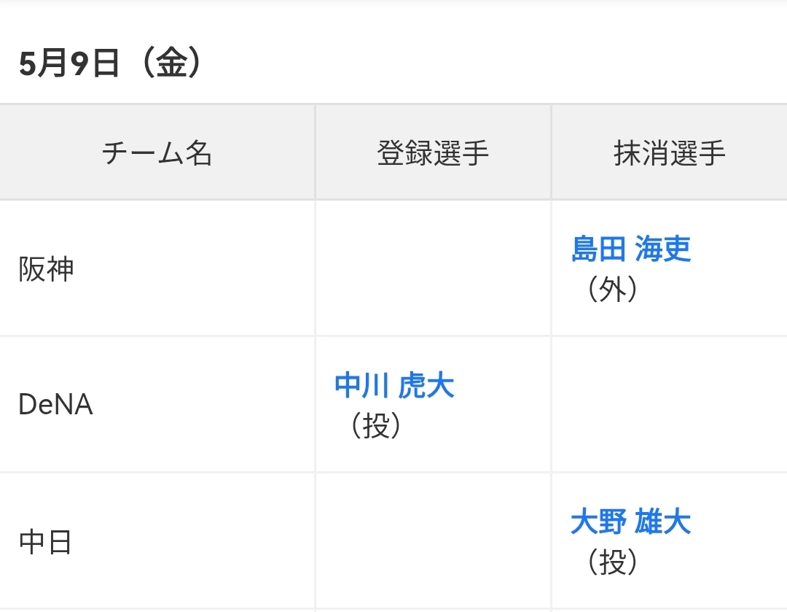Click the チーム名 column header
The width and height of the screenshot is (787, 612).
(157, 153)
